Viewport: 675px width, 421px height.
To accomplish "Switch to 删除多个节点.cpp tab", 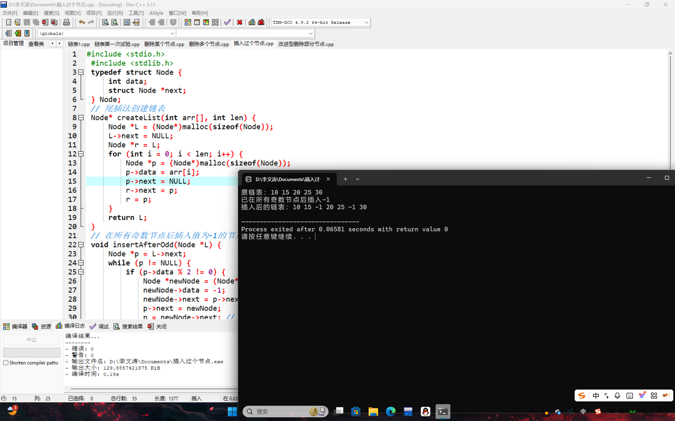I will tap(209, 44).
